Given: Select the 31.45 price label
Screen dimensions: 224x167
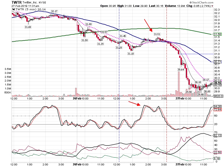Looking at the screenshot, I should [123, 36].
